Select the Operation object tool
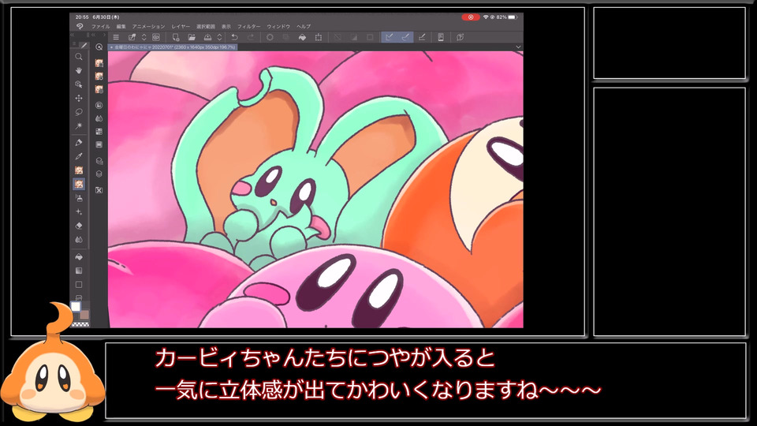Image resolution: width=757 pixels, height=426 pixels. pyautogui.click(x=79, y=84)
